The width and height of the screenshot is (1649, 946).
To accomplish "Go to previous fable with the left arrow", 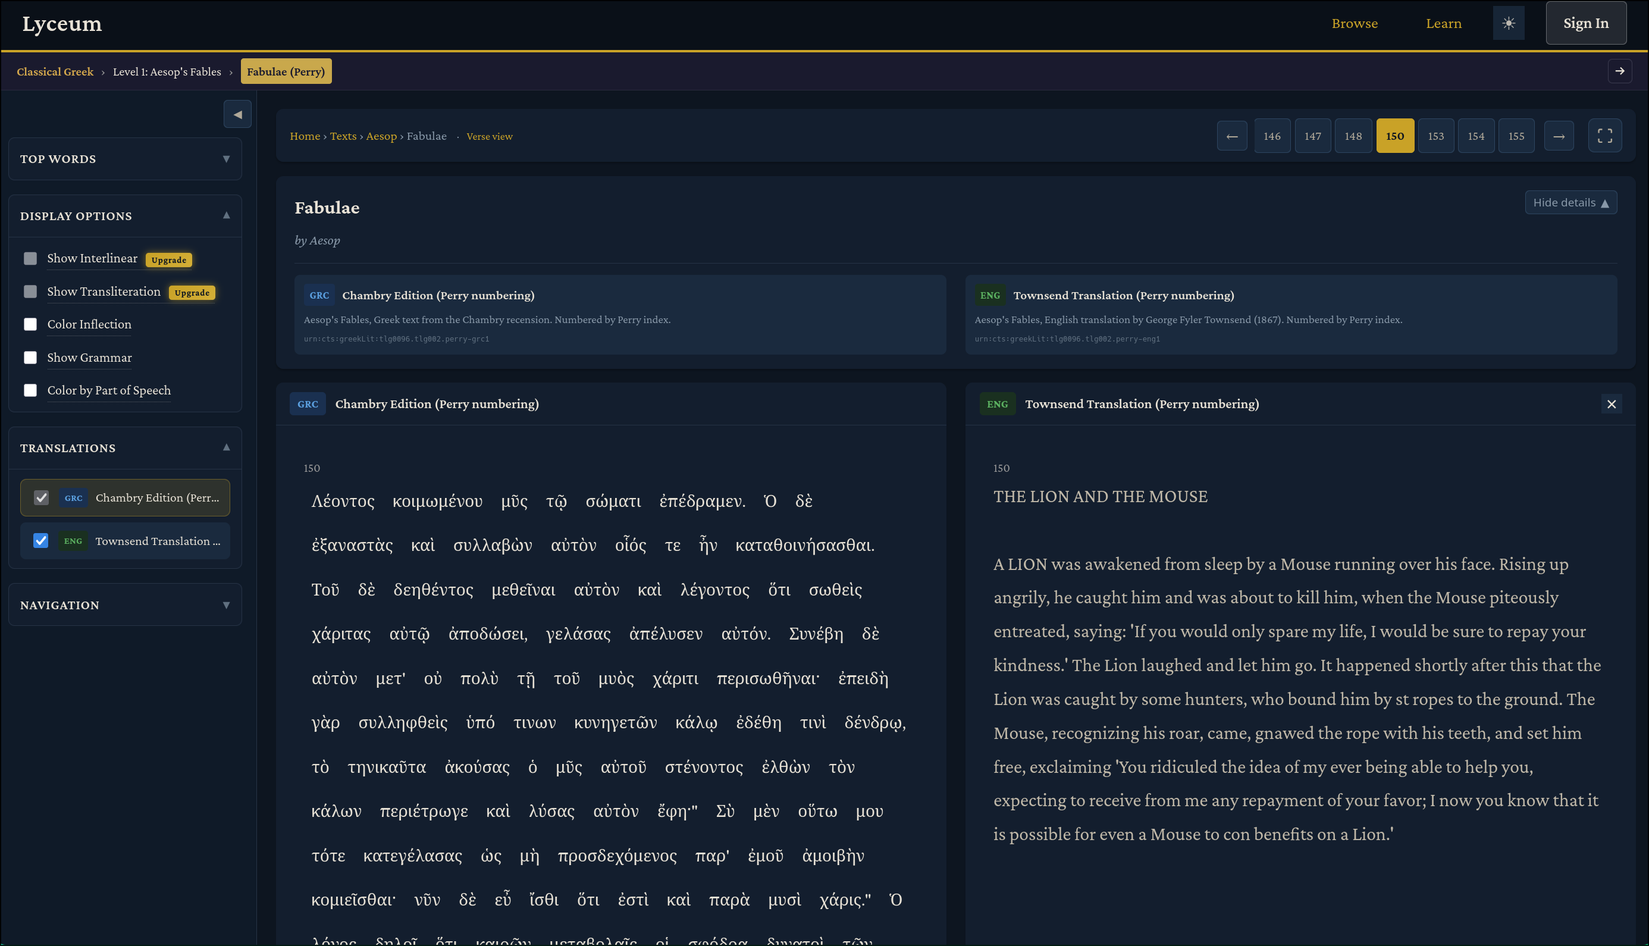I will pos(1231,135).
